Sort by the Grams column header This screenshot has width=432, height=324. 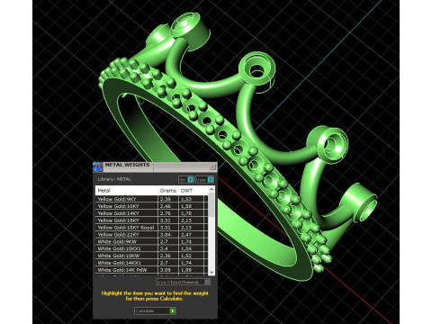pos(168,190)
